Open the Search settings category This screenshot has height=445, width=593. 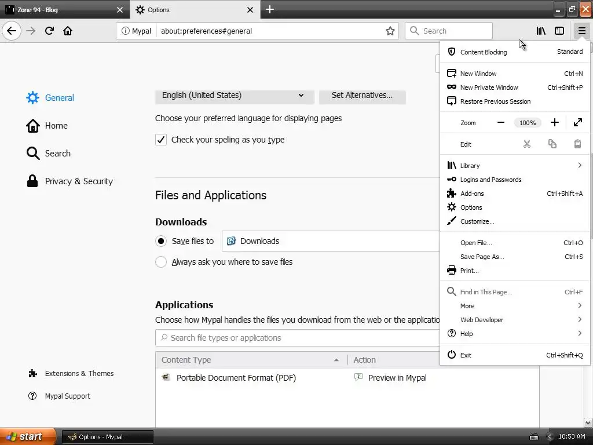coord(49,153)
